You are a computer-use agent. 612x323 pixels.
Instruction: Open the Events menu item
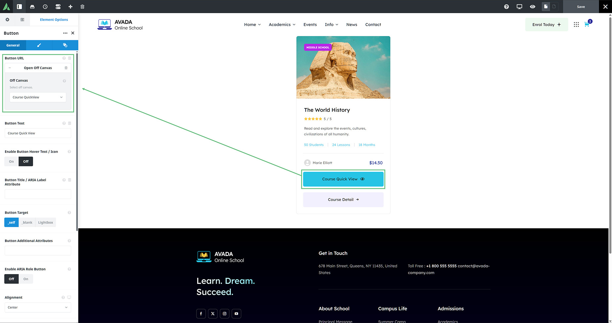tap(310, 25)
